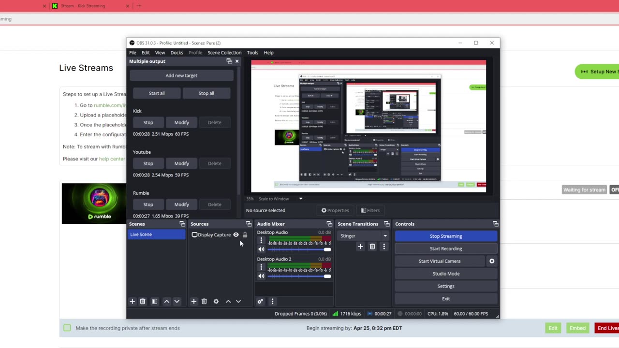The image size is (619, 348).
Task: Click Stop Streaming button
Action: click(x=446, y=236)
